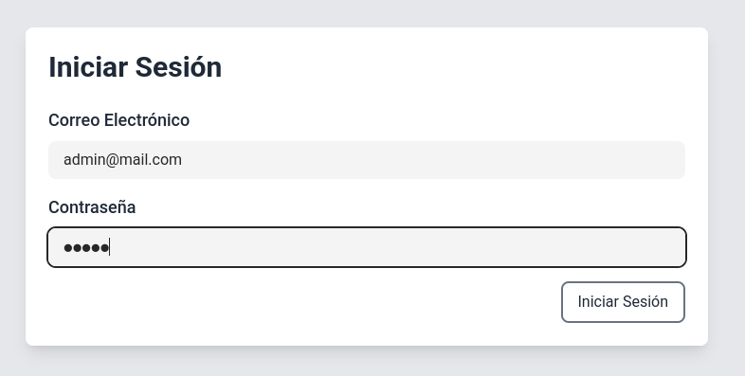Submit the login form via the outlined button
The image size is (745, 376).
pyautogui.click(x=623, y=302)
